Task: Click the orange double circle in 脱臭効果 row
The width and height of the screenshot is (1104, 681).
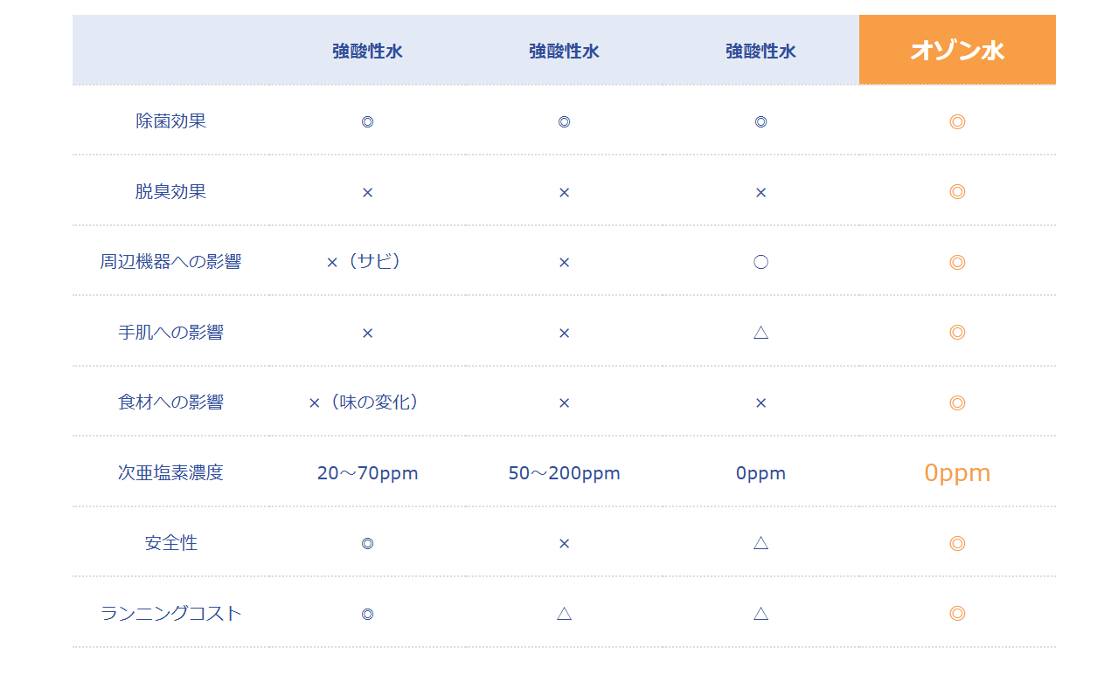Action: point(957,191)
